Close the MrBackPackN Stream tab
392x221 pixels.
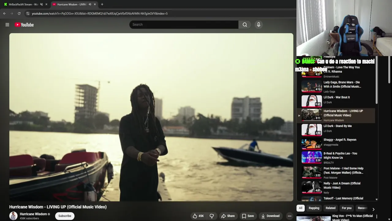46,4
